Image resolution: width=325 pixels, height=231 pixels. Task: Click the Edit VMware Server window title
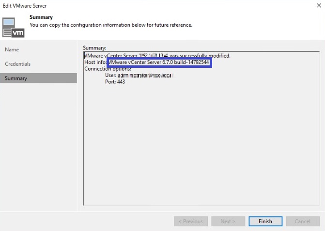[24, 6]
